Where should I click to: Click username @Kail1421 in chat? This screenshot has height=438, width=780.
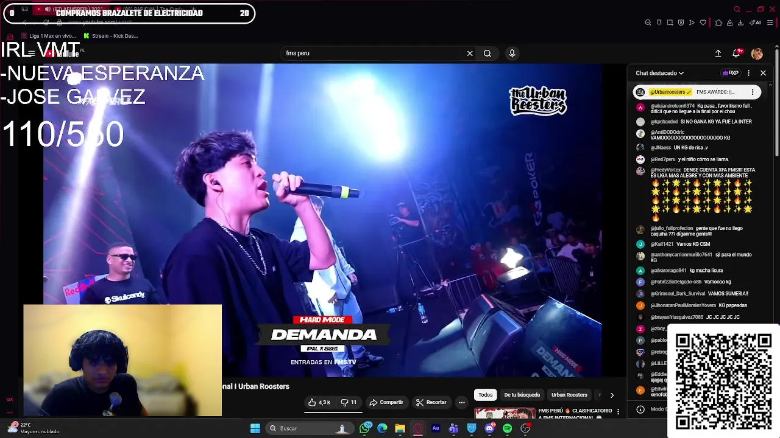662,244
